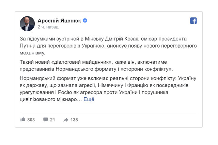Click the divider line above the reaction counts
The width and height of the screenshot is (218, 145).
[x=109, y=112]
